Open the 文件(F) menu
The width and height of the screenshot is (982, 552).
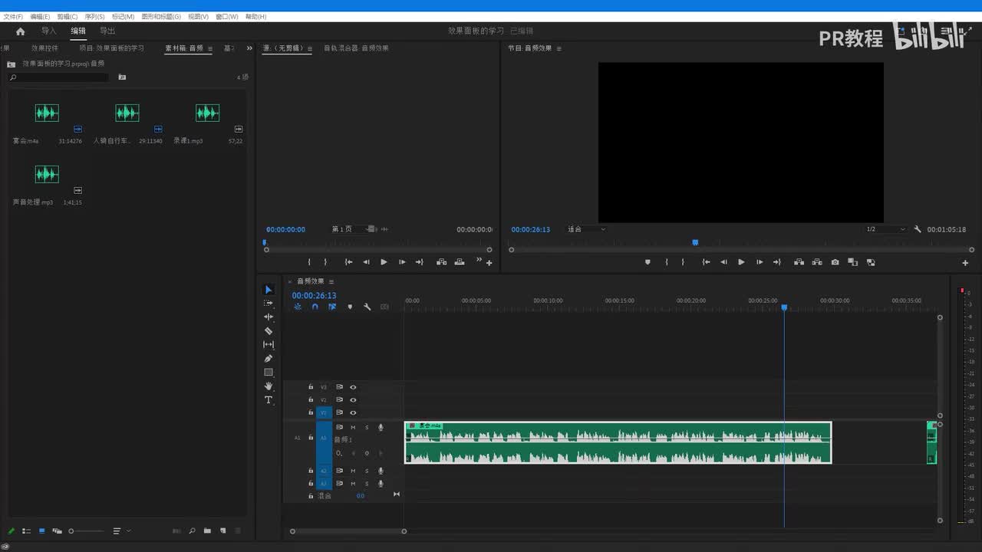pos(13,16)
